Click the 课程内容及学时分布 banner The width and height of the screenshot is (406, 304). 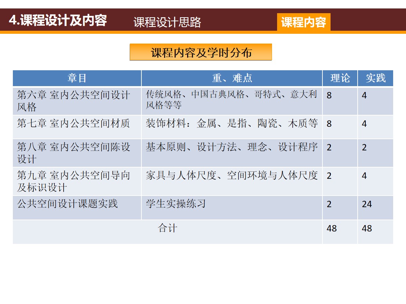(201, 52)
